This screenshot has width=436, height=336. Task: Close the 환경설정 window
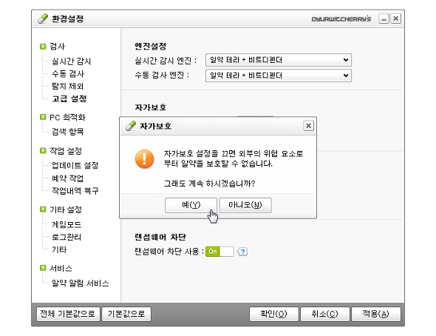(395, 19)
